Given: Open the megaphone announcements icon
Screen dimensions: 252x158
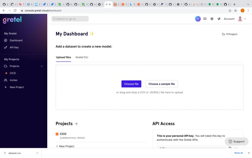Looking at the screenshot, I should (219, 19).
